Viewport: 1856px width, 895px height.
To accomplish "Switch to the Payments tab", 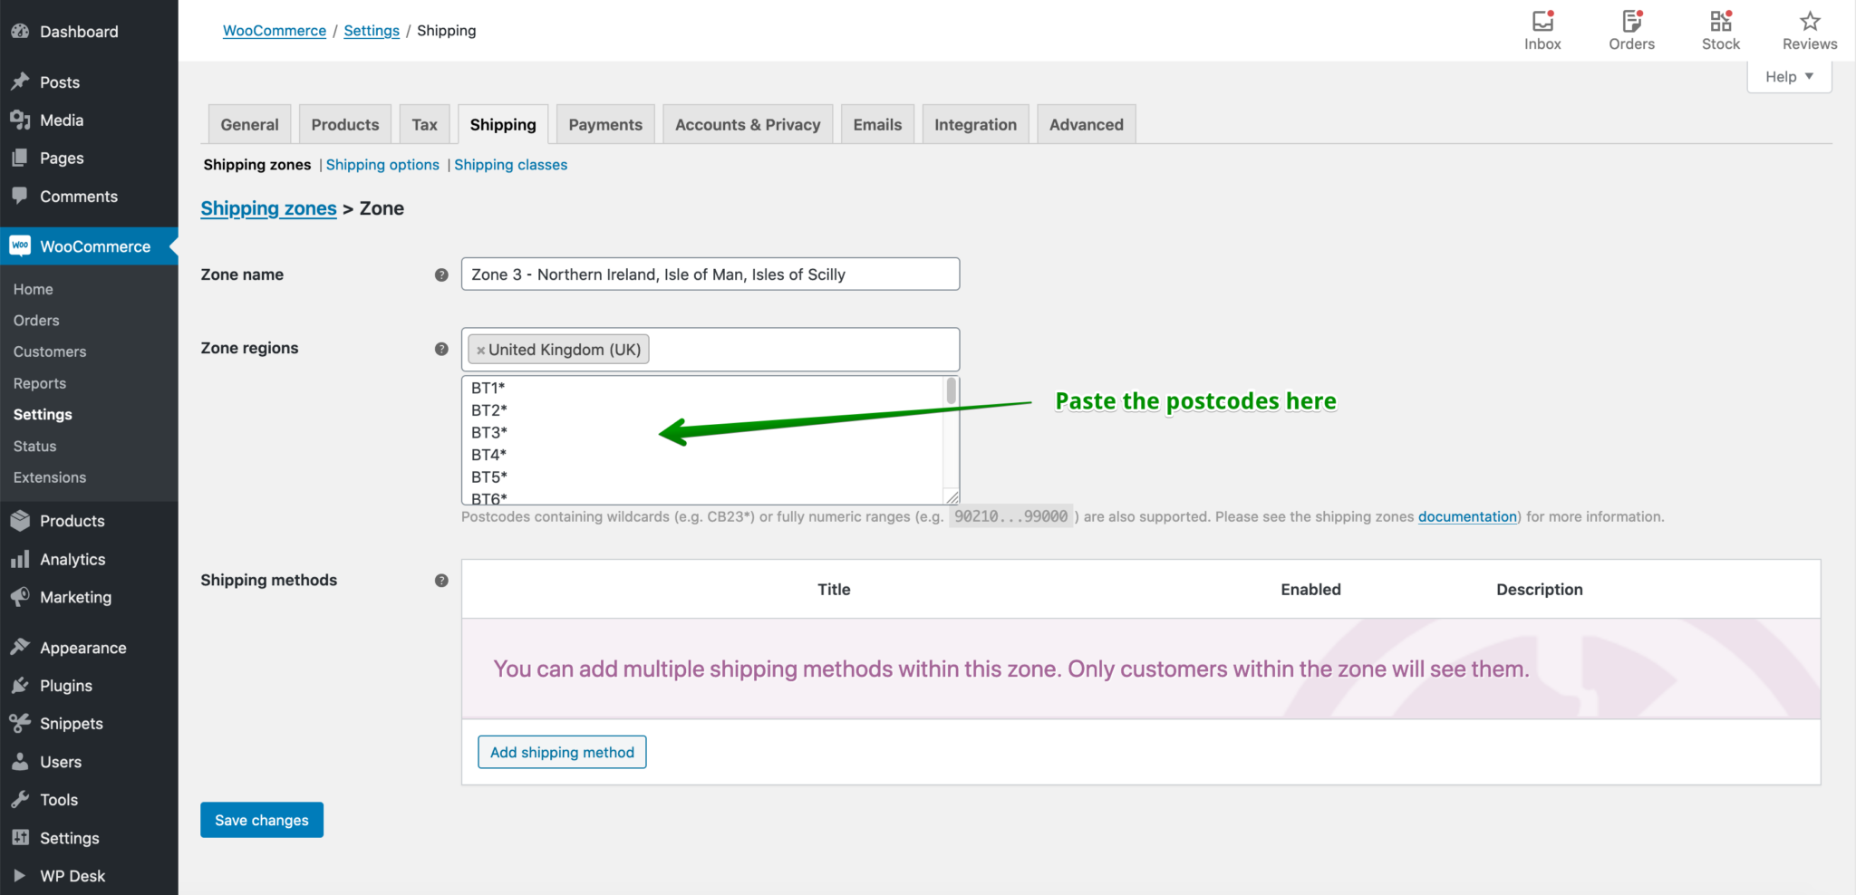I will pos(604,125).
